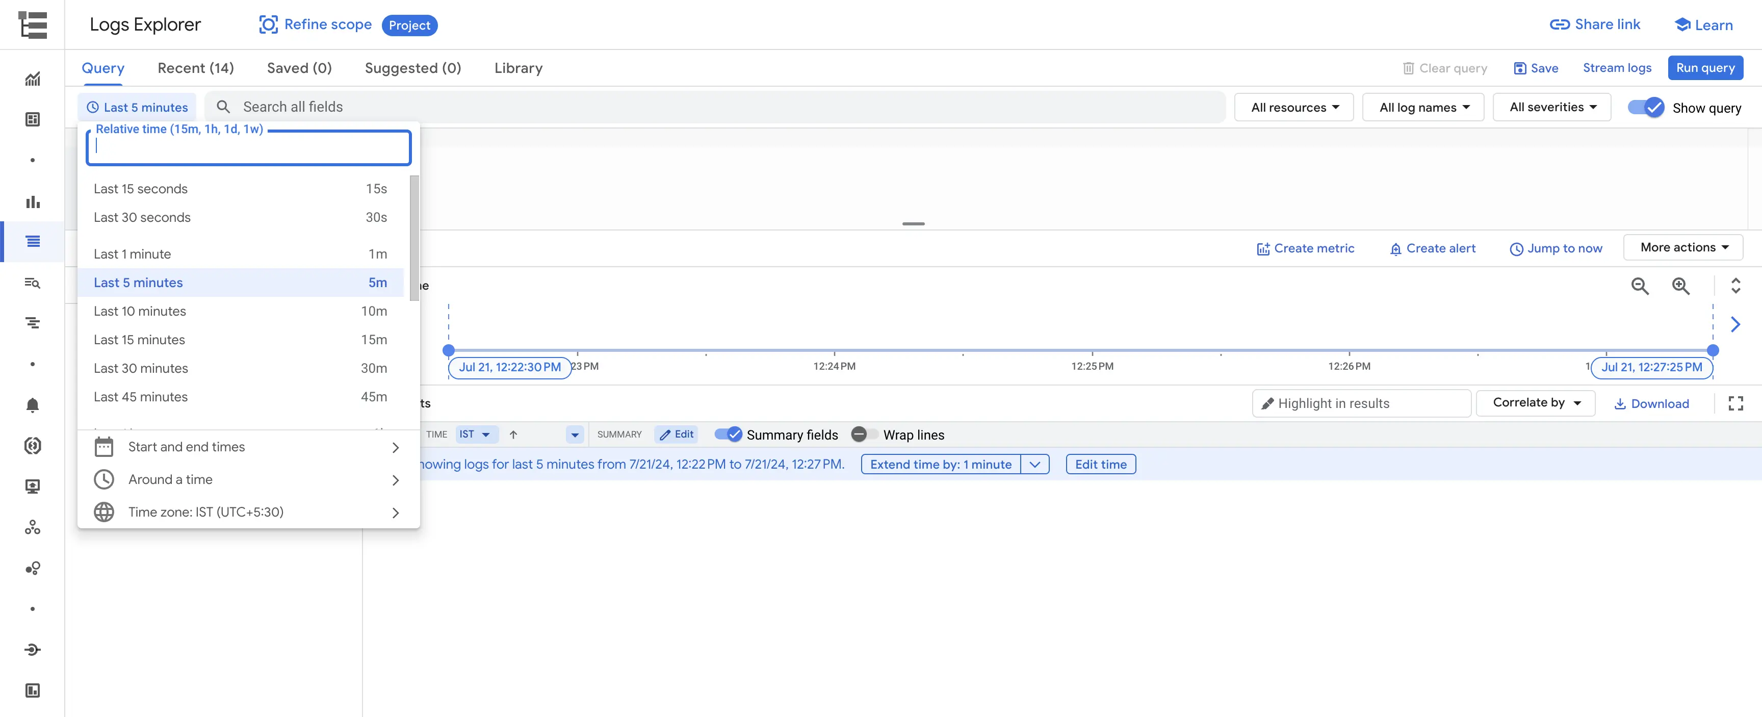Open bottom settings panel icon in sidebar
Screen dimensions: 1762x717
click(x=32, y=690)
